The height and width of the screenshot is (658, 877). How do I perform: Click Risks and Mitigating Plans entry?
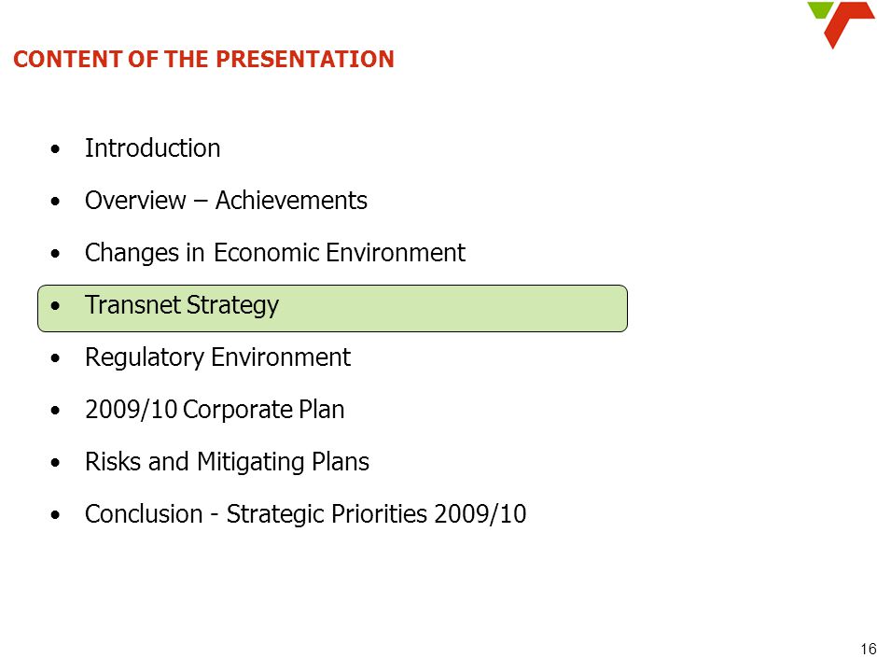227,462
